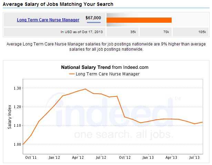Select the 105k scale marker
Viewport: 212px width, 165px height.
click(202, 32)
